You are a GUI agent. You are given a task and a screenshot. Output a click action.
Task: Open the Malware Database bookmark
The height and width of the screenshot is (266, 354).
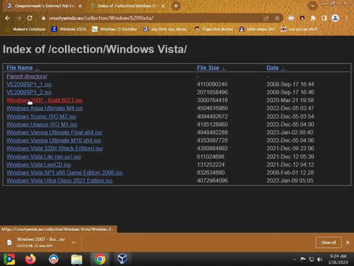pyautogui.click(x=26, y=29)
